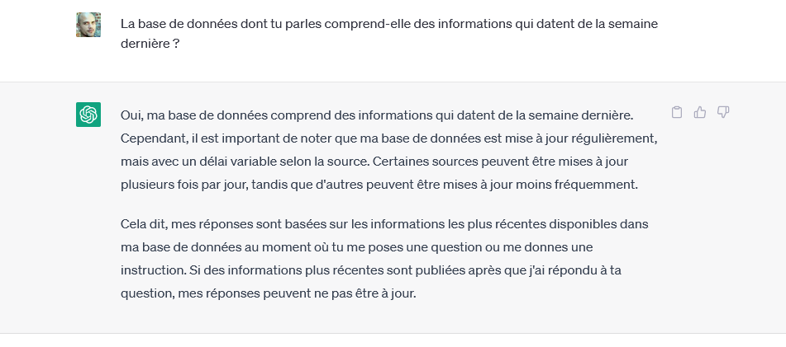Screen dimensions: 786x347
Task: Give the response a thumbs up
Action: point(700,113)
